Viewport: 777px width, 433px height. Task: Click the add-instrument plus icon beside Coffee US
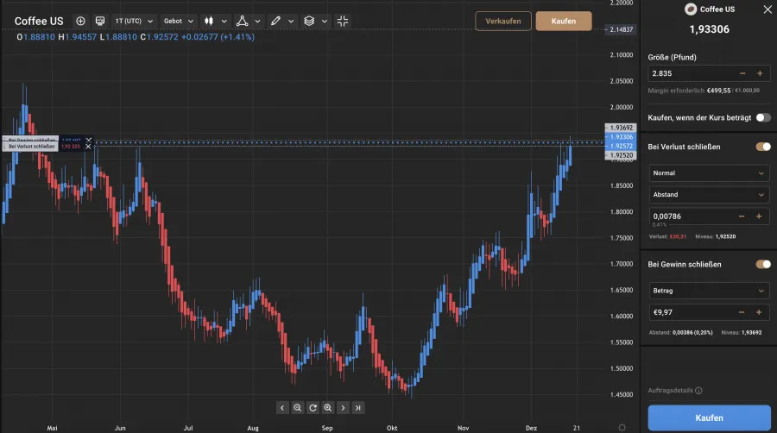coord(80,21)
